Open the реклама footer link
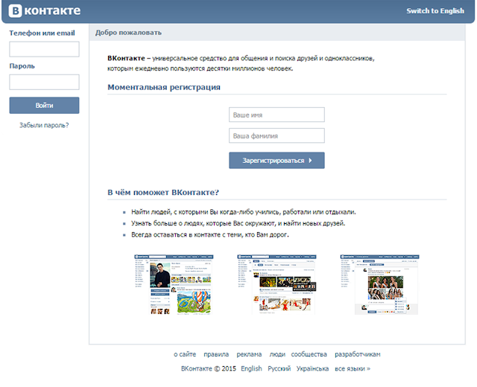477x387 pixels. pyautogui.click(x=249, y=354)
